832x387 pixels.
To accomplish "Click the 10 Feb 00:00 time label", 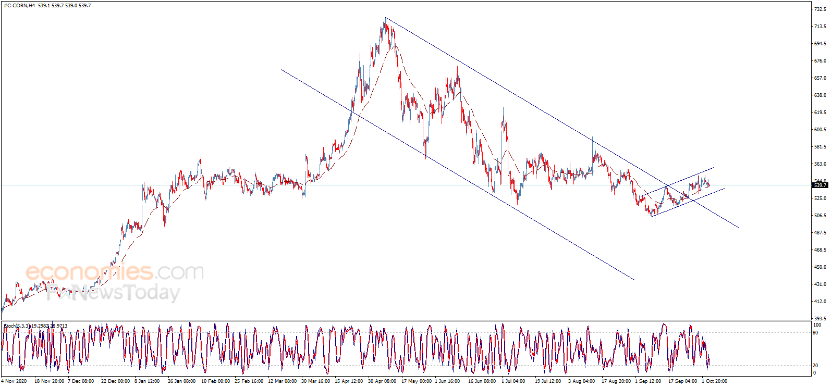I will tap(215, 381).
